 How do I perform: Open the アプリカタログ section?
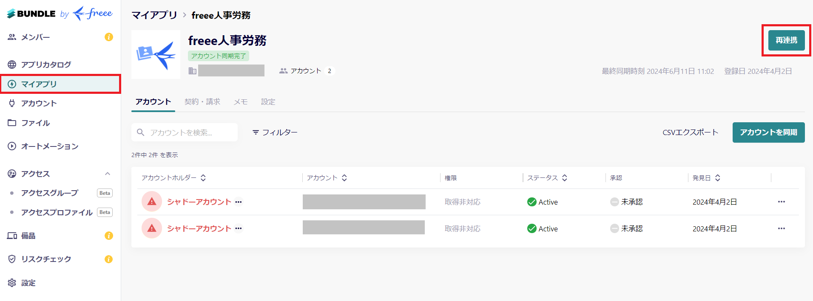pos(46,64)
